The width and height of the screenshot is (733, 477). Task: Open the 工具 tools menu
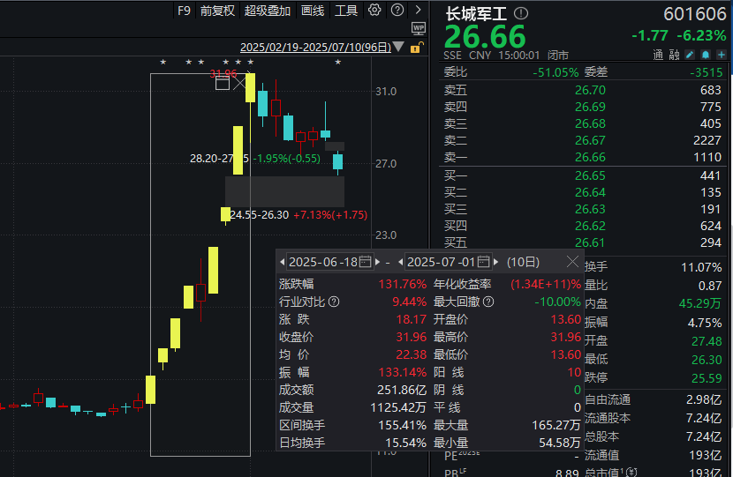[346, 11]
